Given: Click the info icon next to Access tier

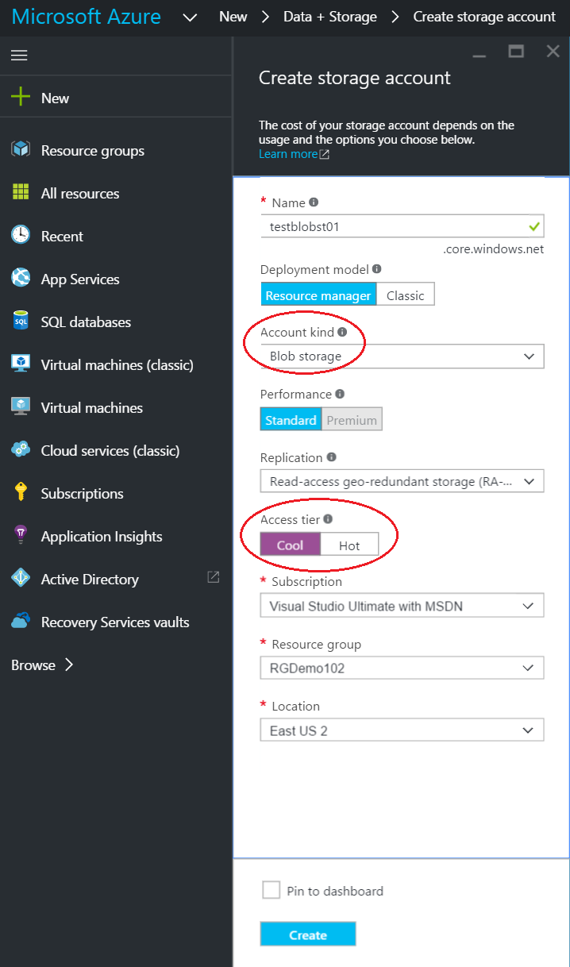Looking at the screenshot, I should coord(328,519).
